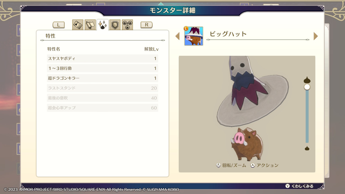Go to next monster with right arrow
The width and height of the screenshot is (345, 194).
(x=316, y=36)
